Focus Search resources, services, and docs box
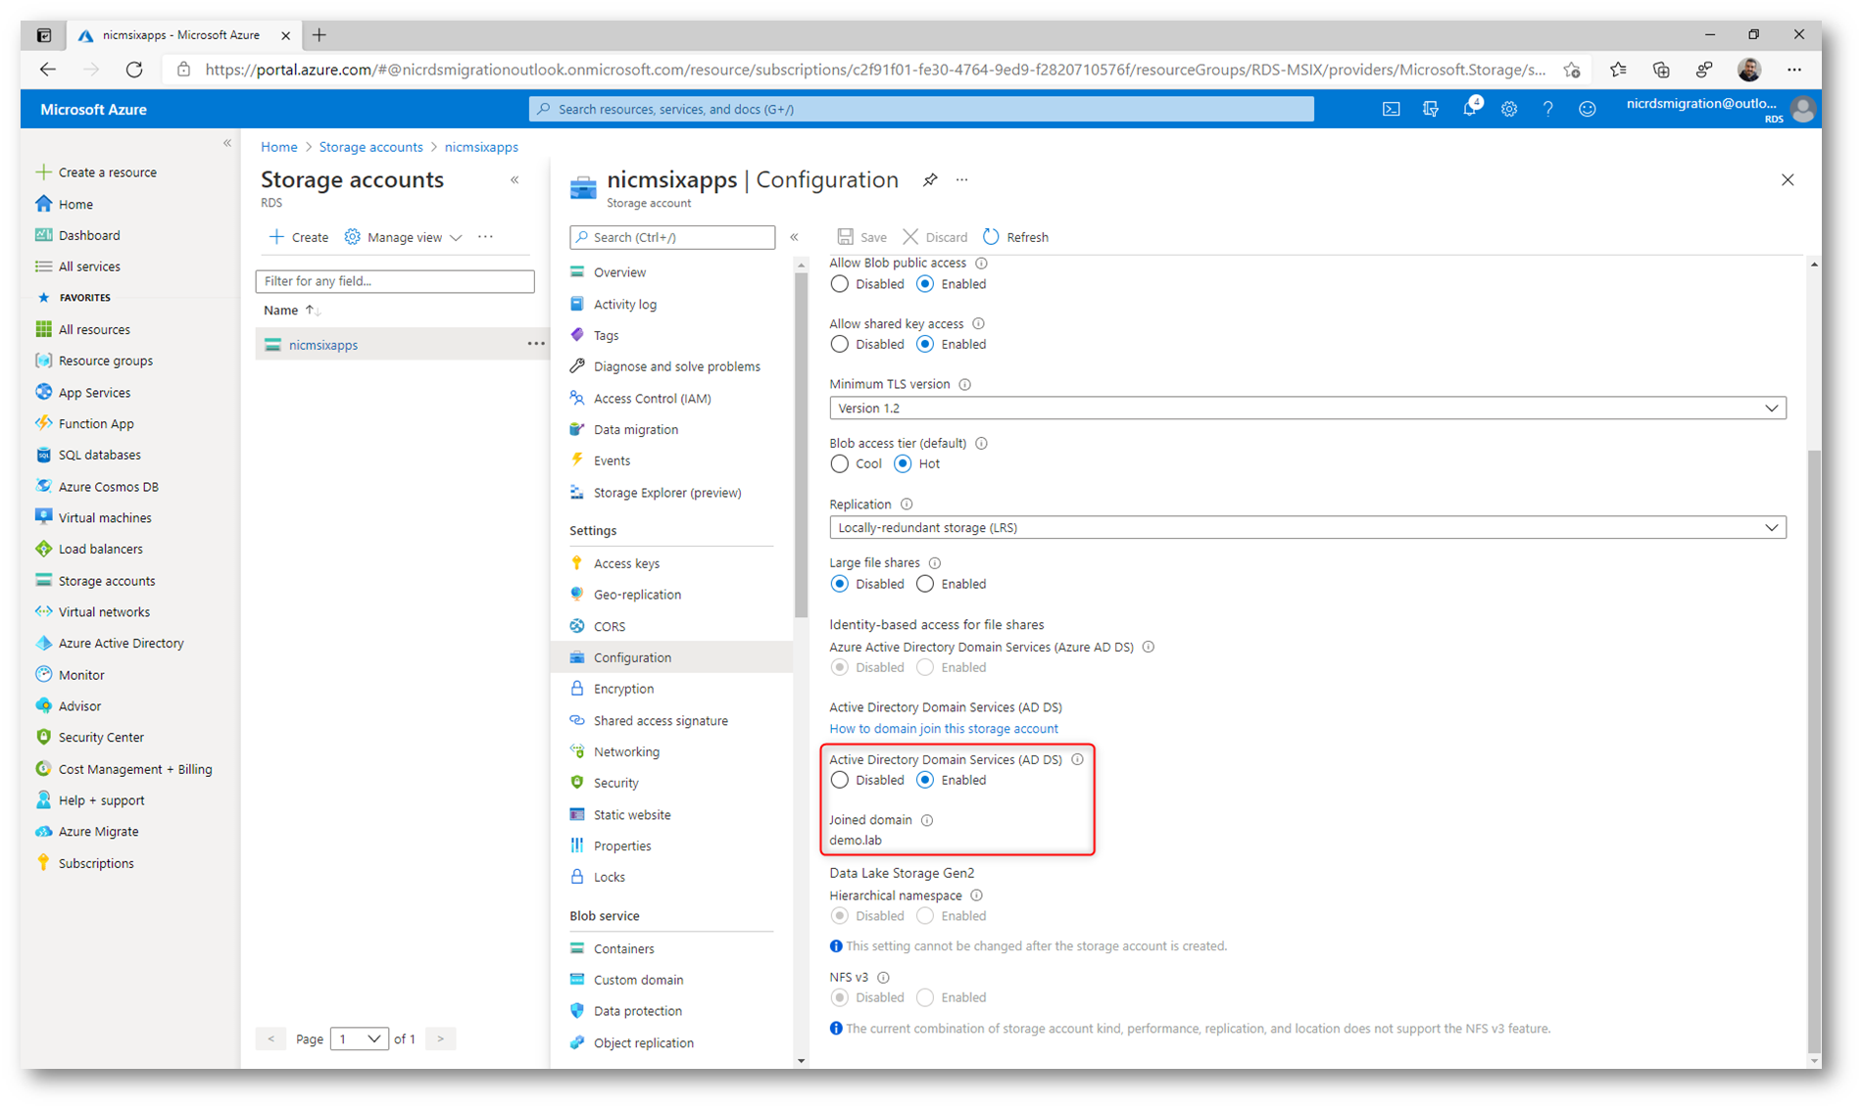The width and height of the screenshot is (1863, 1110). click(921, 109)
